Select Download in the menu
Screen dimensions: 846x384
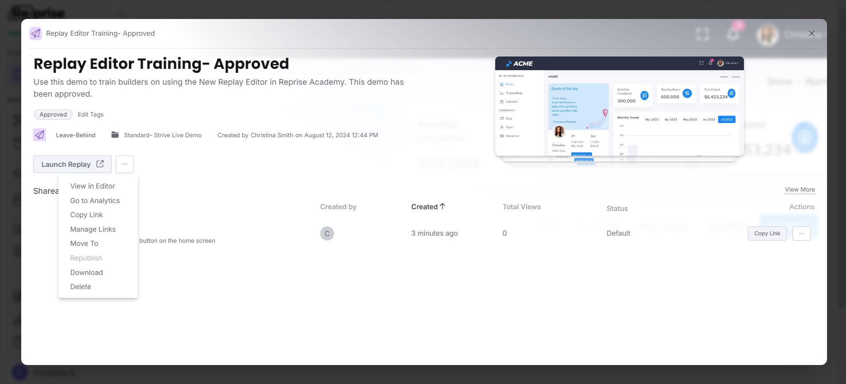click(87, 273)
